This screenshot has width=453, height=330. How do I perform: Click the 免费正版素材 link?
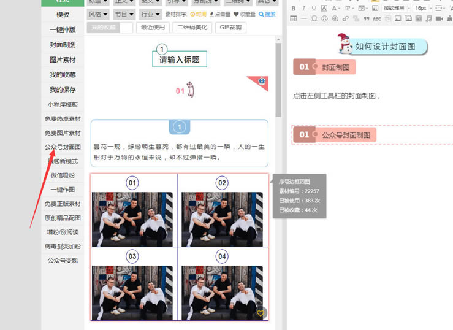pyautogui.click(x=63, y=204)
